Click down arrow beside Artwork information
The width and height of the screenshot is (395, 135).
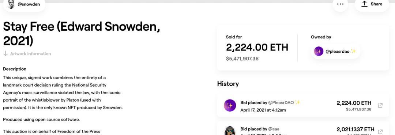[5, 54]
